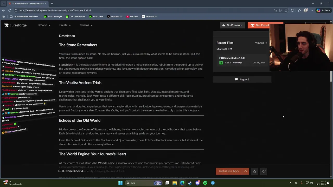
Task: Show hidden system tray icons
Action: [290, 183]
